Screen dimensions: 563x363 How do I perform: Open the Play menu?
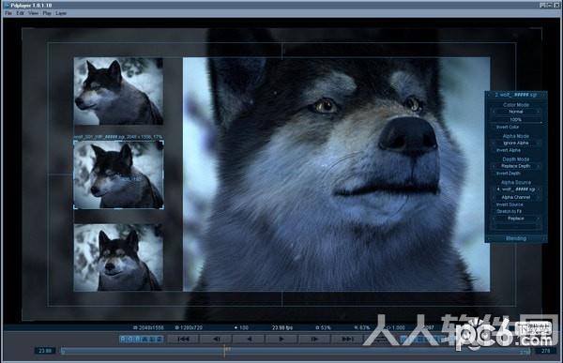point(47,13)
